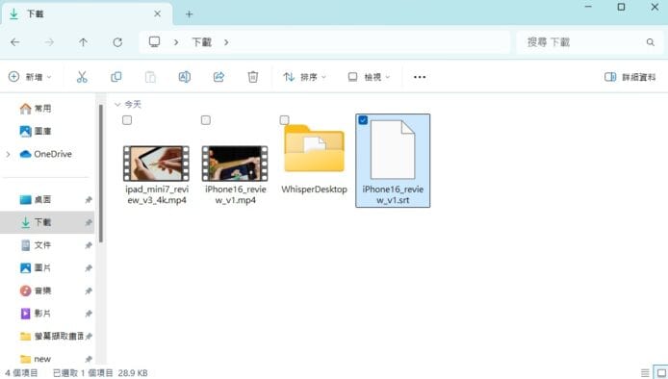Open the 新增 new item button
The width and height of the screenshot is (668, 379).
coord(30,77)
